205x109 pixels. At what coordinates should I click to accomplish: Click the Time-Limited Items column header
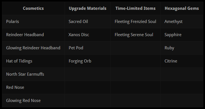pyautogui.click(x=136, y=8)
